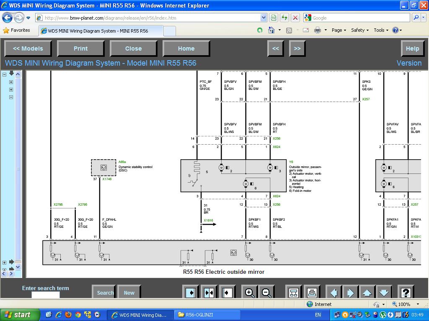Click the hierarchy structure icon in bottom toolbar
This screenshot has height=321, width=429.
tap(294, 293)
